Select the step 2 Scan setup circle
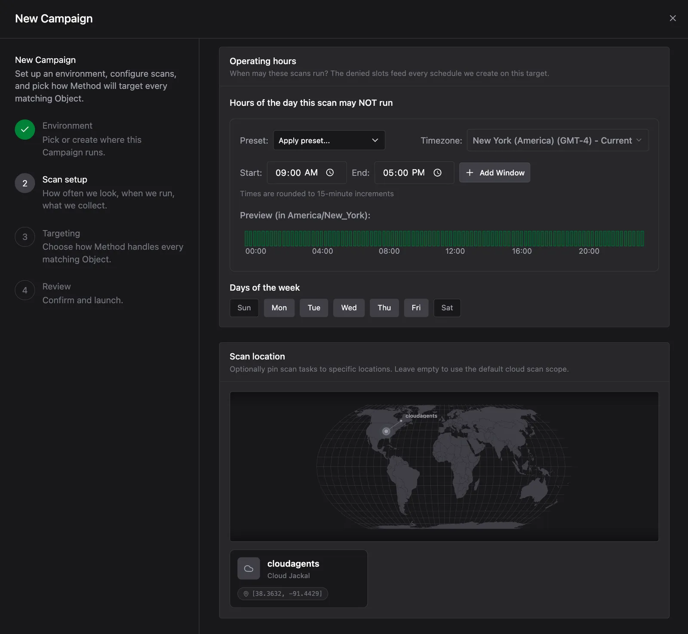 click(25, 183)
